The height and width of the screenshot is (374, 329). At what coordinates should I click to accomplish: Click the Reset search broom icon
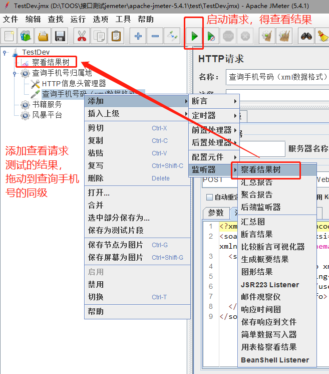point(322,36)
